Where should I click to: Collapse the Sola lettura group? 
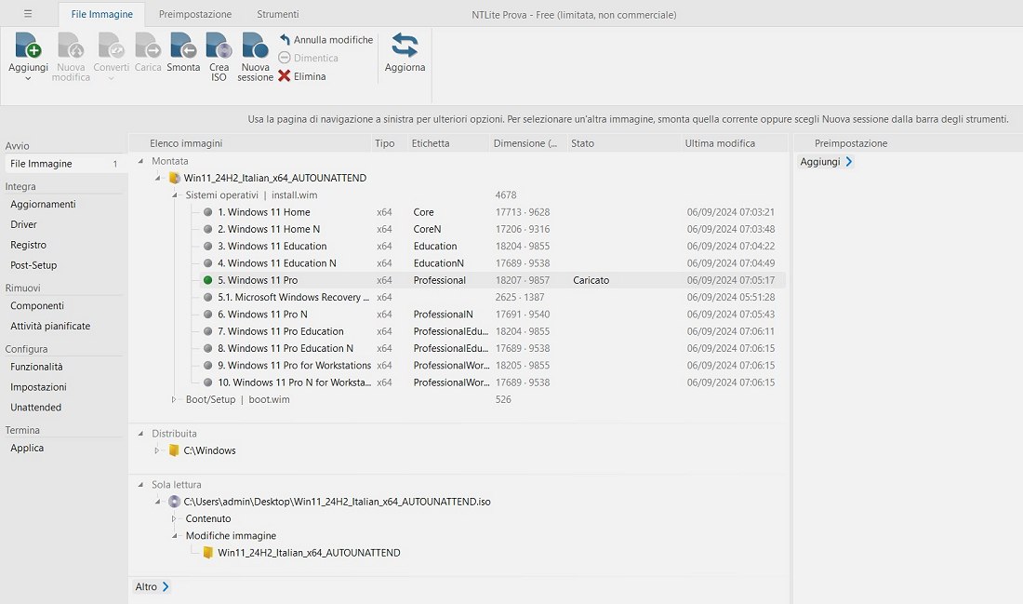tap(141, 485)
